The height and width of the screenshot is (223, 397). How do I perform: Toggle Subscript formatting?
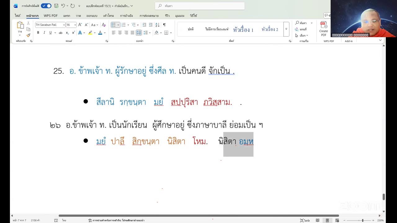67,33
